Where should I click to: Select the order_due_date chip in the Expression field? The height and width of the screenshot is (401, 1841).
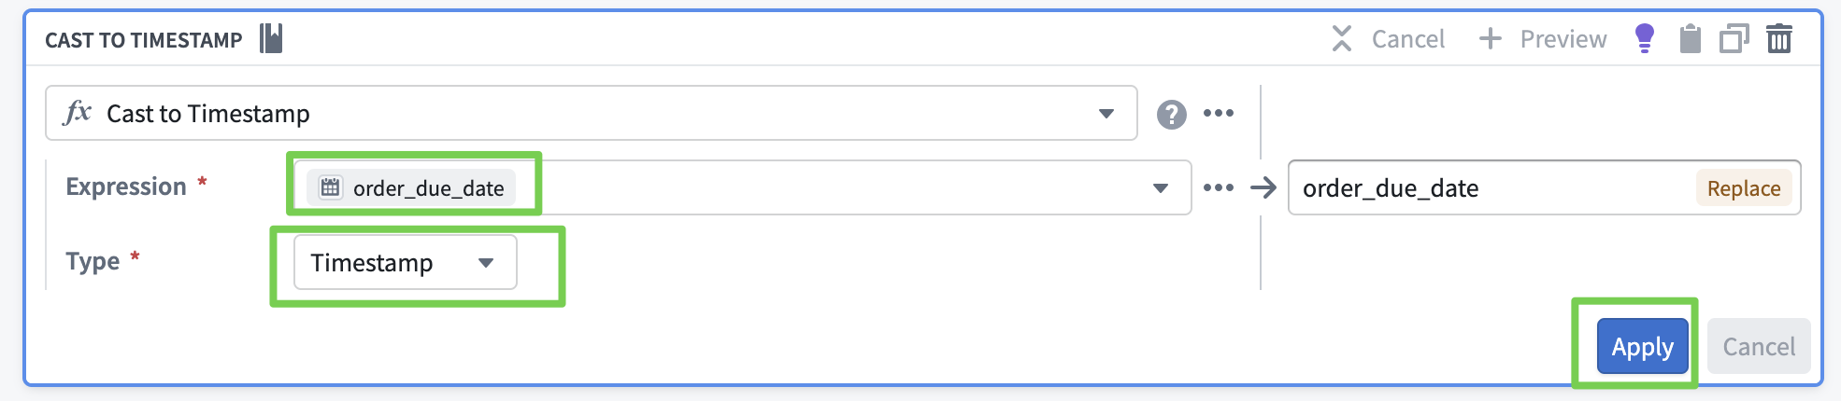tap(412, 188)
